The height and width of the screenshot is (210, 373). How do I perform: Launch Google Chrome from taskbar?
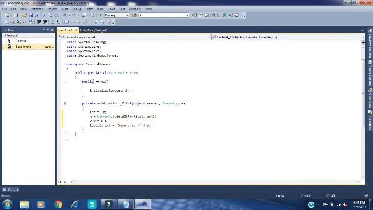click(58, 204)
